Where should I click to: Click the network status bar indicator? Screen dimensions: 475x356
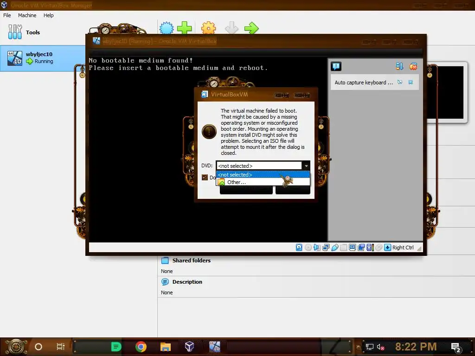click(x=326, y=248)
